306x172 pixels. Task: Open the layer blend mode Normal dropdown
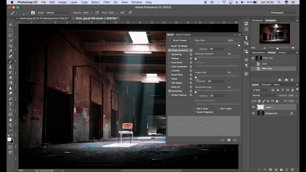(264, 96)
